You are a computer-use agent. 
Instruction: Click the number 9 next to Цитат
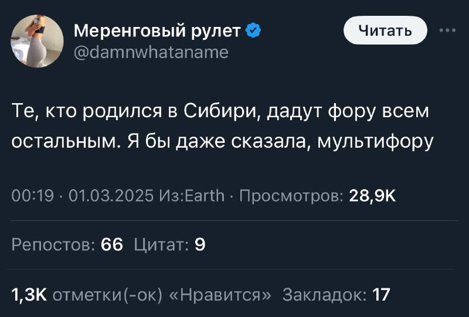200,244
